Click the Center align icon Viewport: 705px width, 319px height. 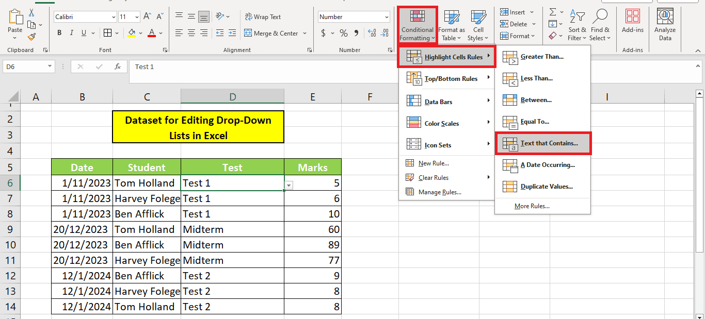[x=191, y=33]
